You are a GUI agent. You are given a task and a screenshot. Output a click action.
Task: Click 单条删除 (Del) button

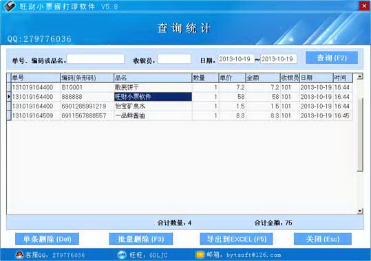(x=47, y=239)
